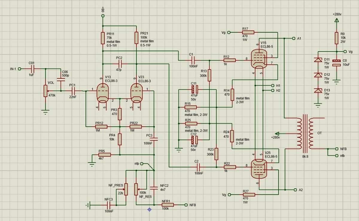Select the PC2 47p capacitor
Viewport: 359px width, 221px height.
120,64
